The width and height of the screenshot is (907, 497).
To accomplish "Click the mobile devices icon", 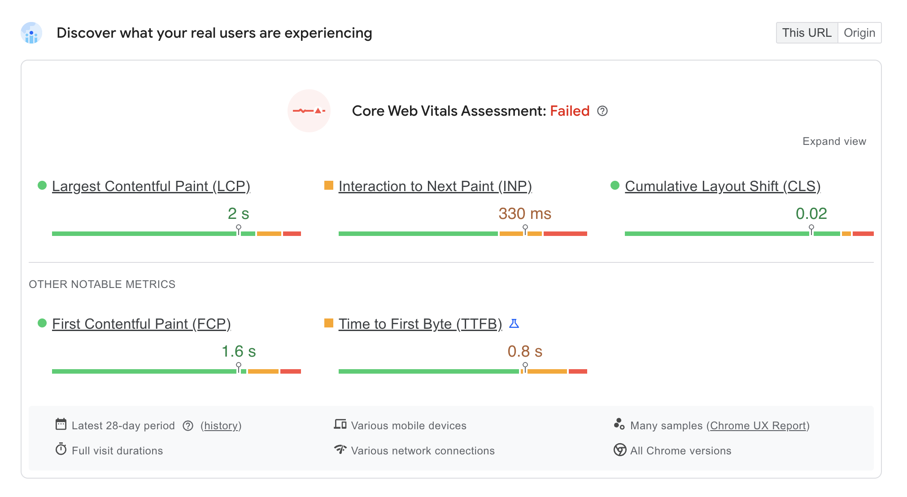I will [x=340, y=424].
